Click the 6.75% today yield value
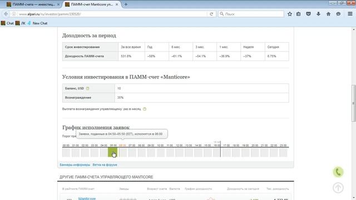 271,56
